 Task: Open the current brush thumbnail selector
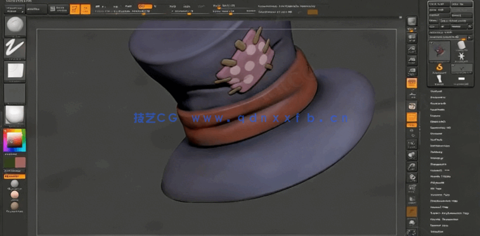pyautogui.click(x=15, y=26)
